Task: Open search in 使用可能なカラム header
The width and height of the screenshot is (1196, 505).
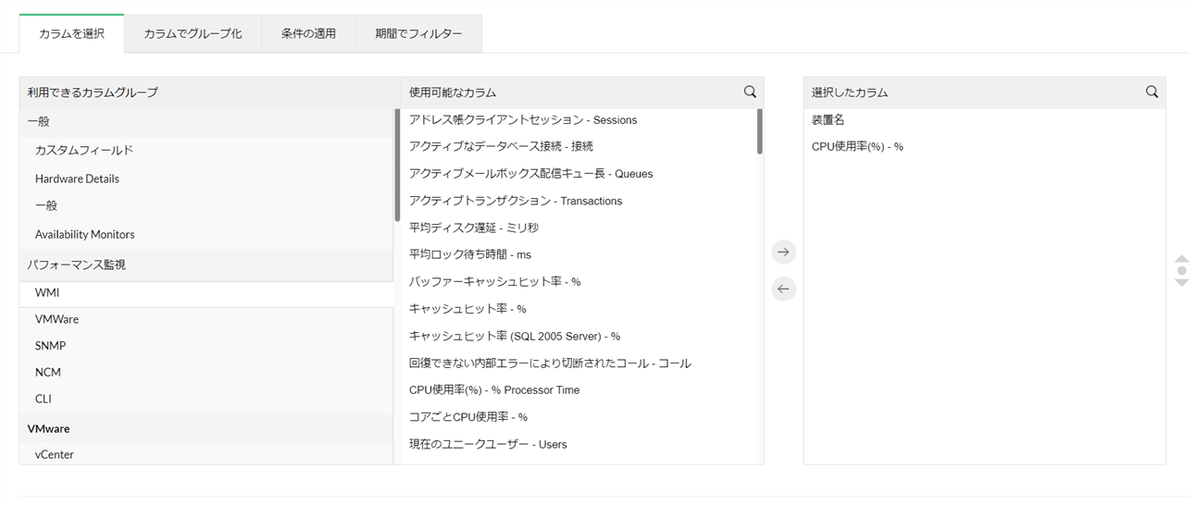Action: (x=750, y=92)
